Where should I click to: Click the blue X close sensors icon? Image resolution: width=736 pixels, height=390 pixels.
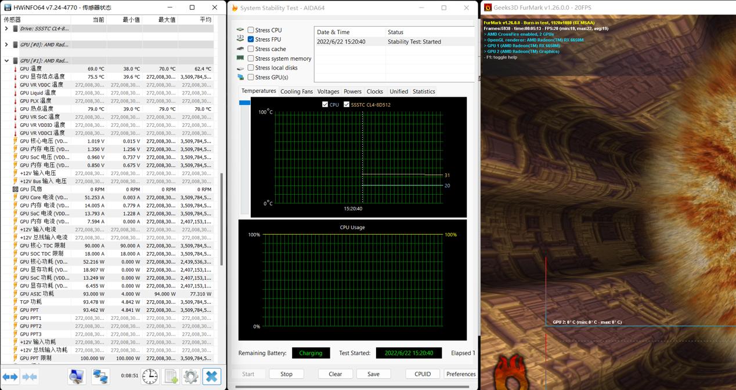pos(212,377)
